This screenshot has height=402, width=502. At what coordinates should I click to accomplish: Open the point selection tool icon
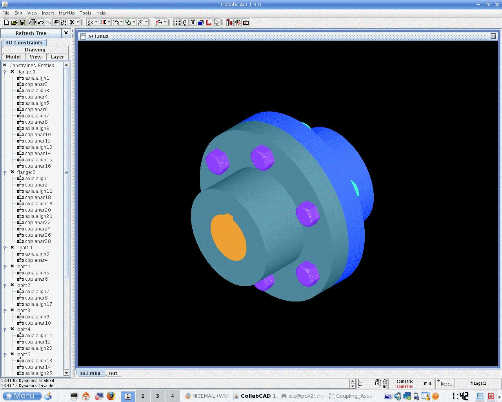click(x=91, y=22)
